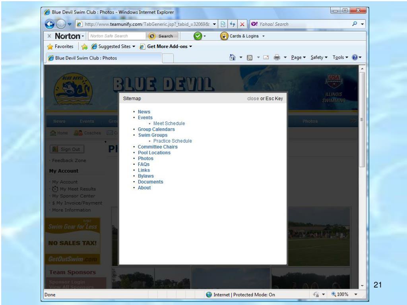Toggle Compatibility View icon
This screenshot has width=407, height=305.
(223, 24)
